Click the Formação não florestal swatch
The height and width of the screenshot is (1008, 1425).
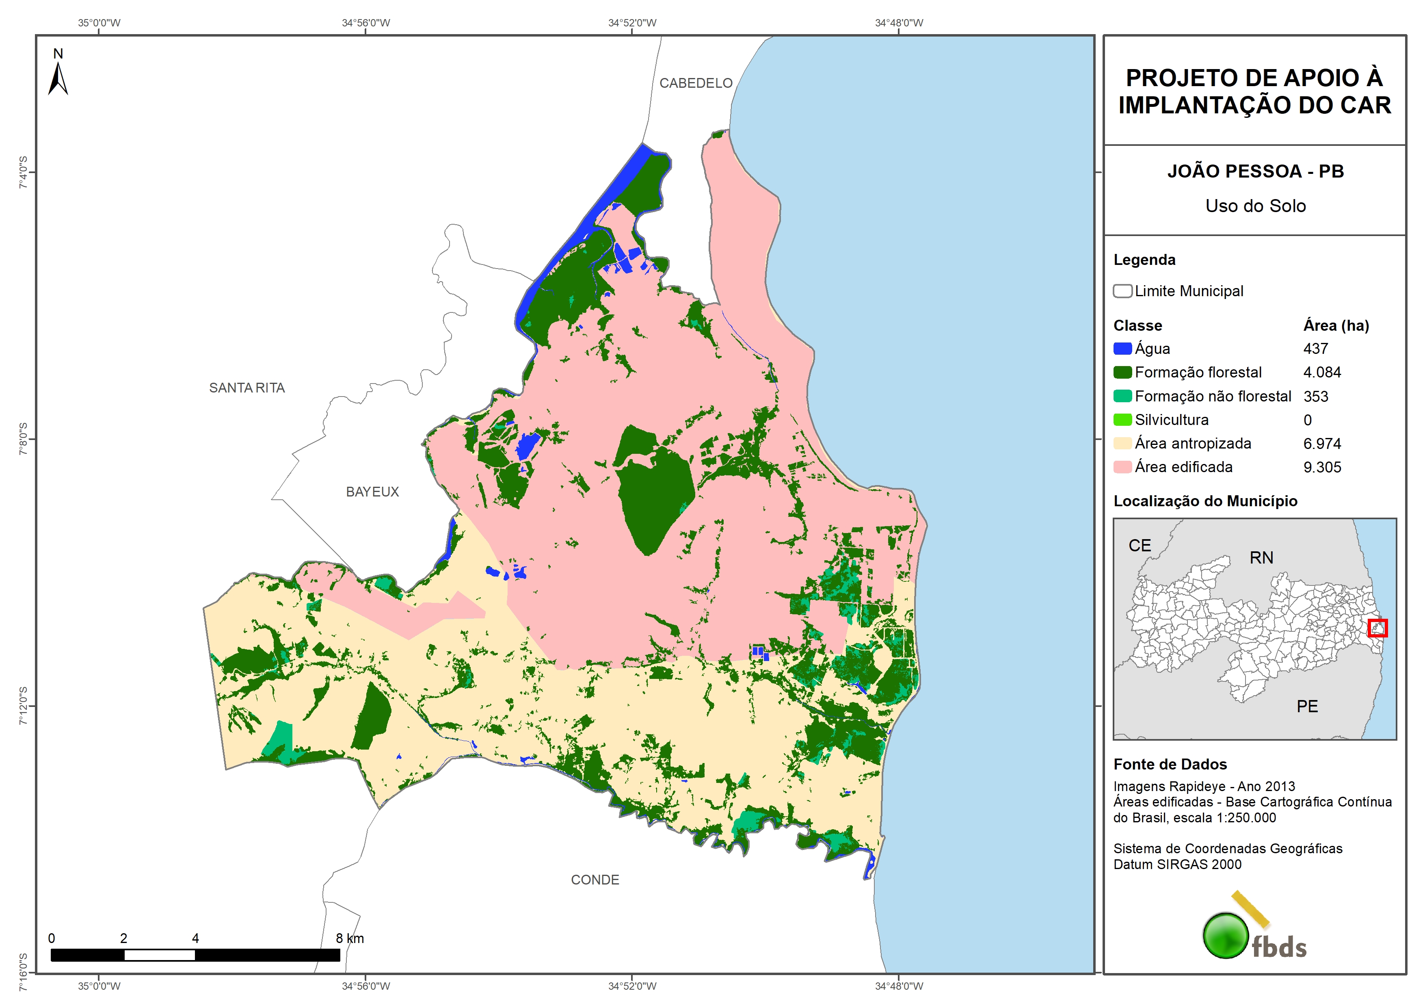[1122, 396]
